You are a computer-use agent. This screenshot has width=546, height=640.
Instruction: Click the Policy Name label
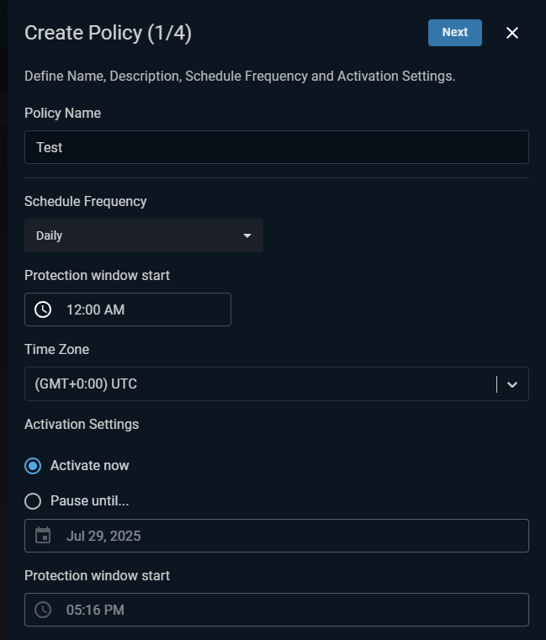62,113
